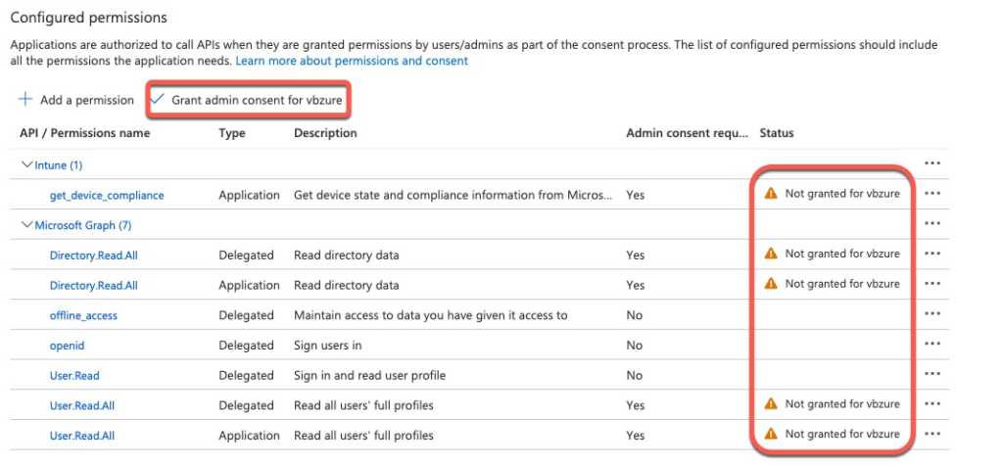Viewport: 1003px width, 465px height.
Task: Open the User.Read permission details
Action: point(74,376)
